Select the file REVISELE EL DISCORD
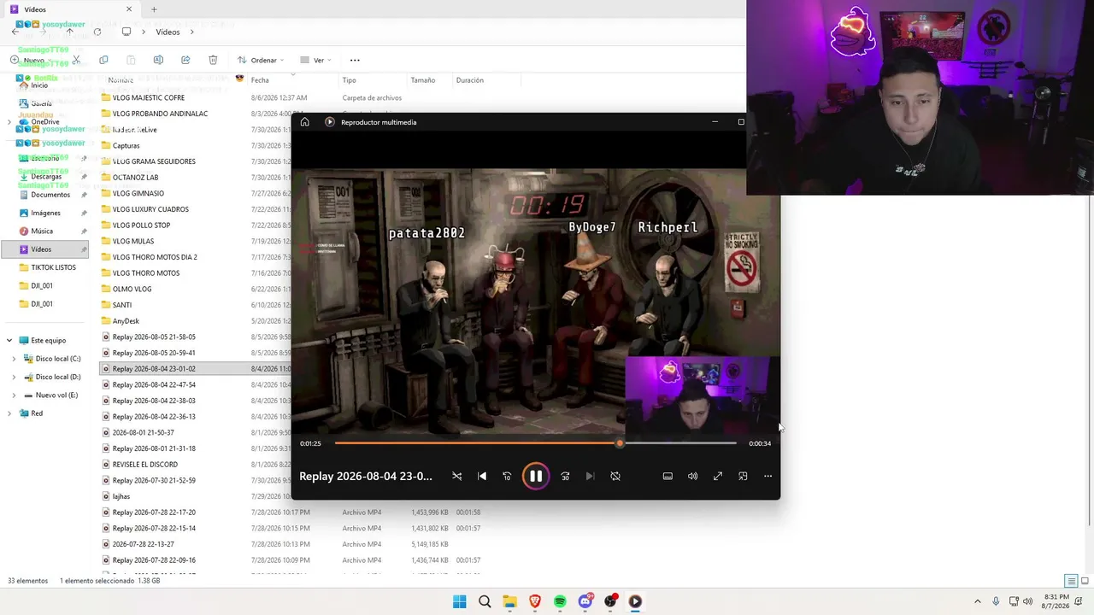This screenshot has height=615, width=1094. [x=145, y=465]
